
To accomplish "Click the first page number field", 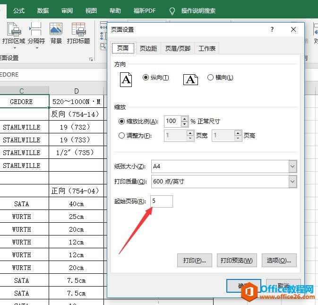I will click(x=162, y=201).
